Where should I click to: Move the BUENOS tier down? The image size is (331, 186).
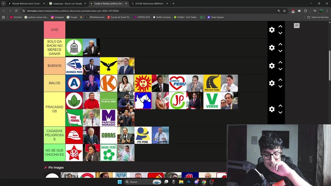coord(280,69)
